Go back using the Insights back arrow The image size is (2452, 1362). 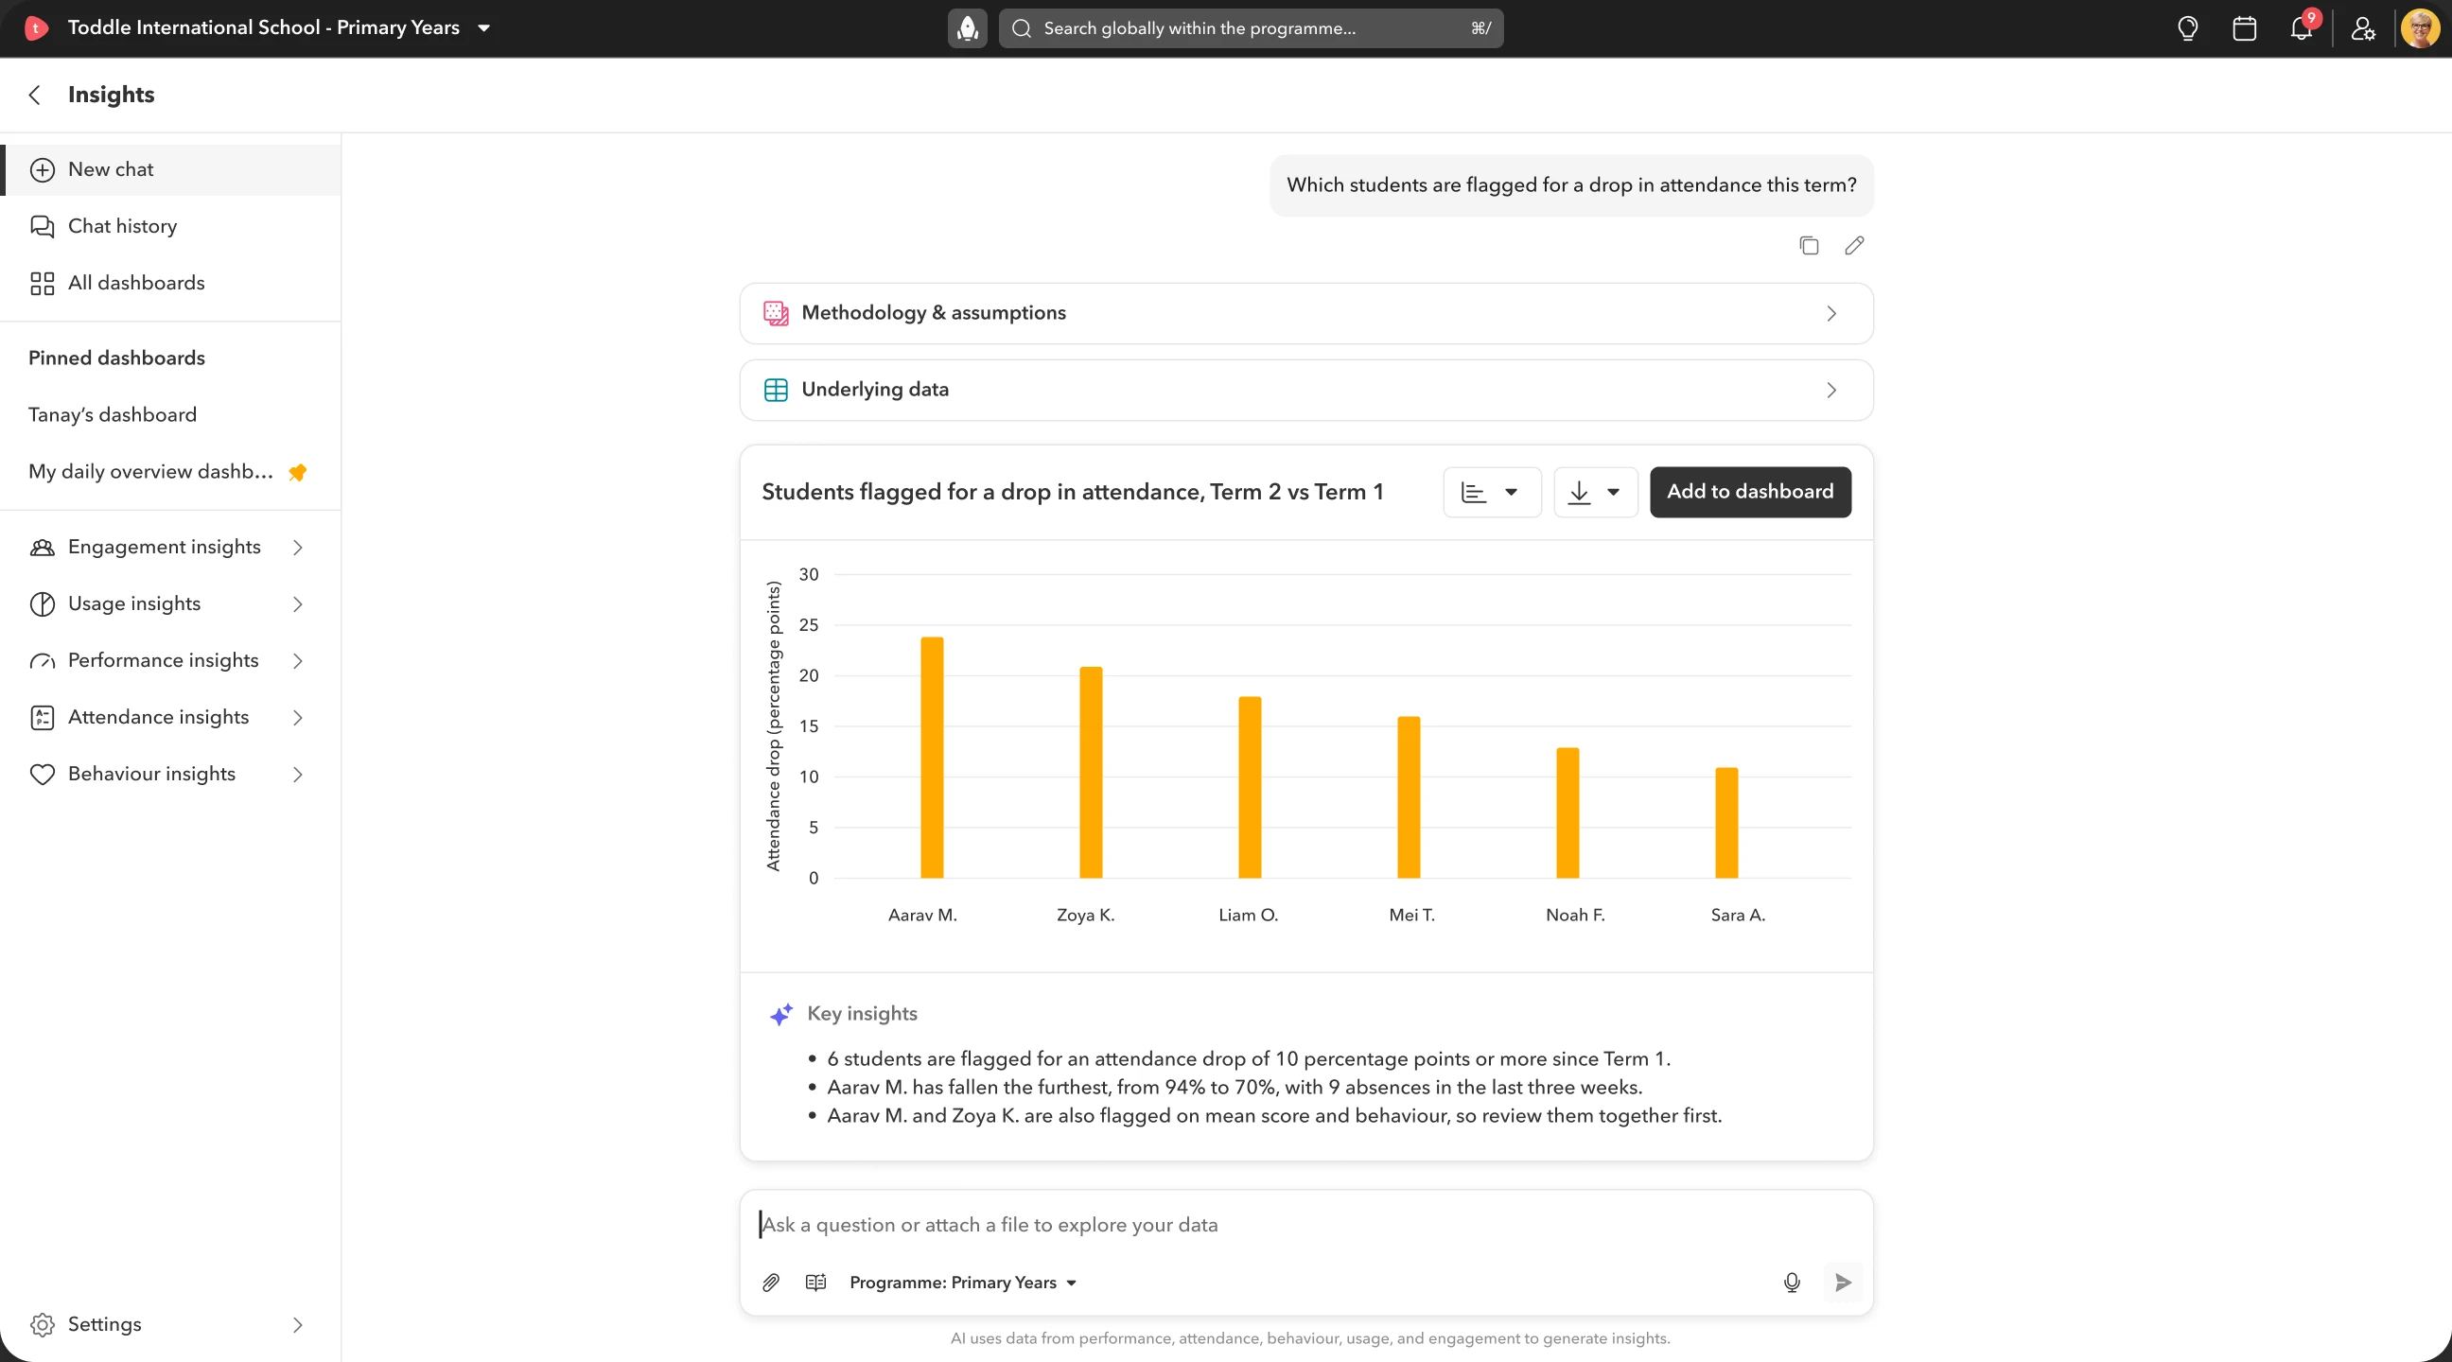pyautogui.click(x=35, y=95)
